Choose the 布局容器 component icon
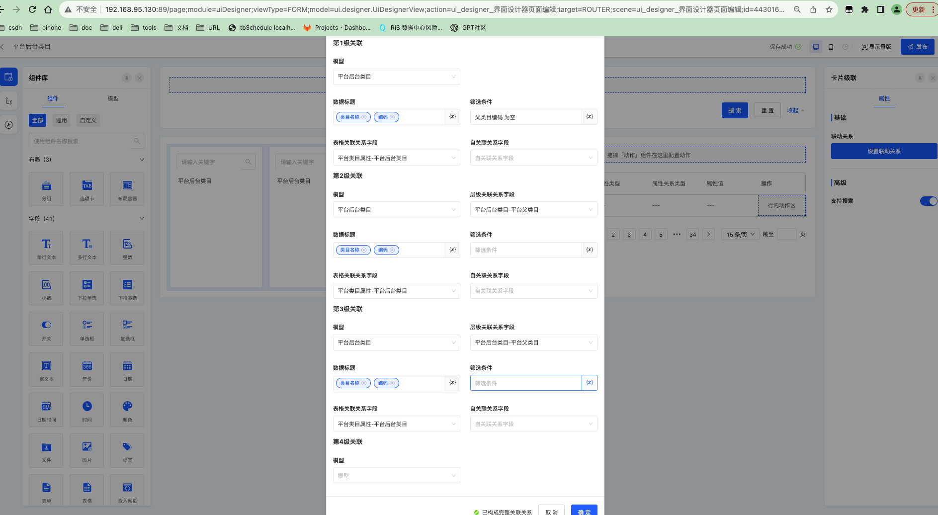The height and width of the screenshot is (515, 938). pos(127,189)
